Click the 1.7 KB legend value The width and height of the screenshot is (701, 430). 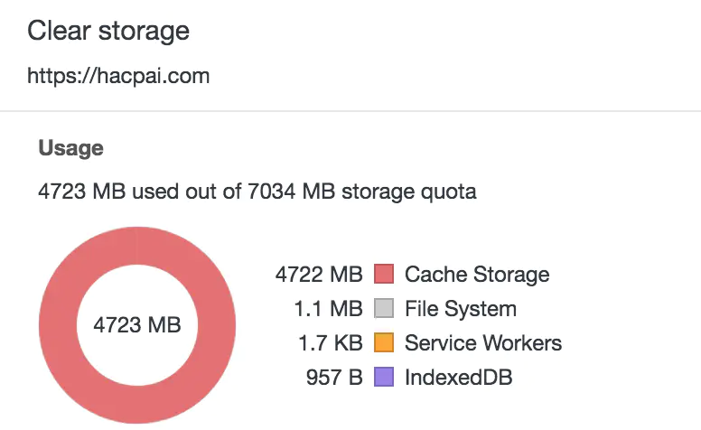tap(329, 343)
